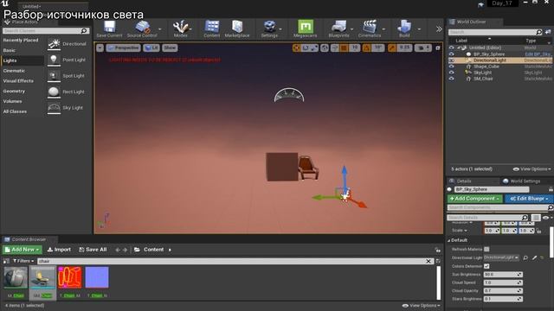Click the Add Component button

coord(475,199)
